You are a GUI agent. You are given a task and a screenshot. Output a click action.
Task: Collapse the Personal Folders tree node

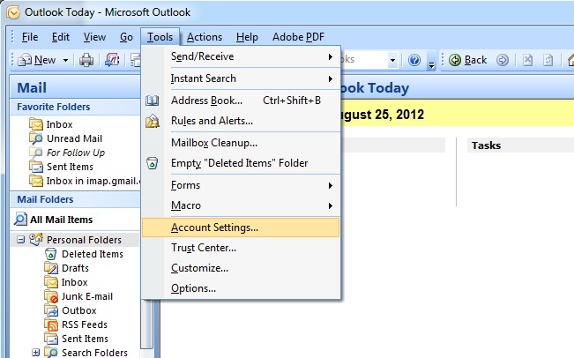(x=21, y=240)
